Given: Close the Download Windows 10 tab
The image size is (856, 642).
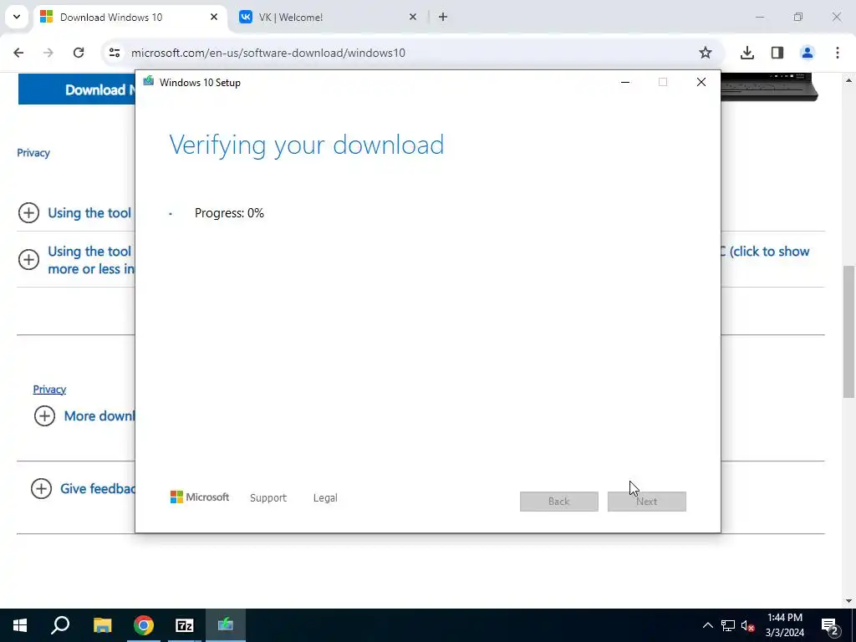Looking at the screenshot, I should 214,17.
